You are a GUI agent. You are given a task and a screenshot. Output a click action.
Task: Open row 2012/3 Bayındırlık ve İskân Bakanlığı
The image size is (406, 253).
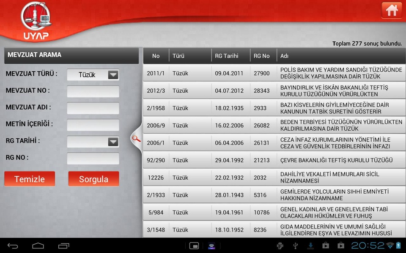274,91
